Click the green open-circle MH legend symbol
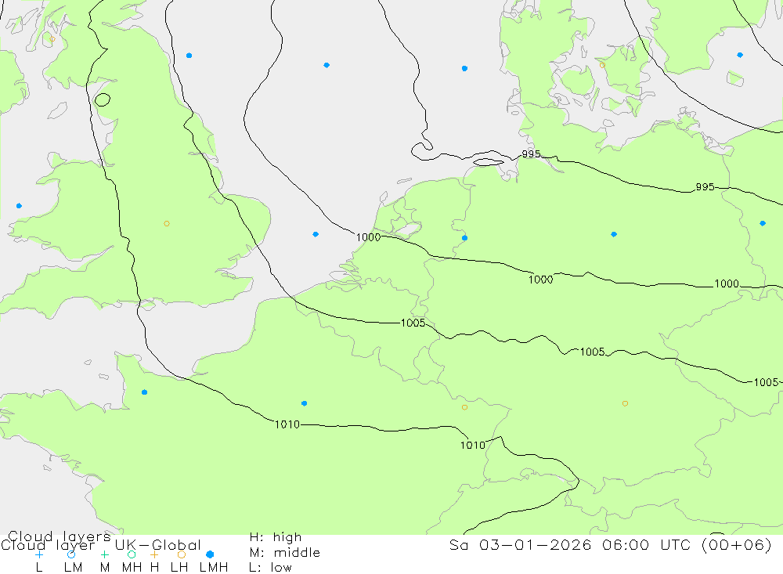The width and height of the screenshot is (783, 574). (x=132, y=554)
